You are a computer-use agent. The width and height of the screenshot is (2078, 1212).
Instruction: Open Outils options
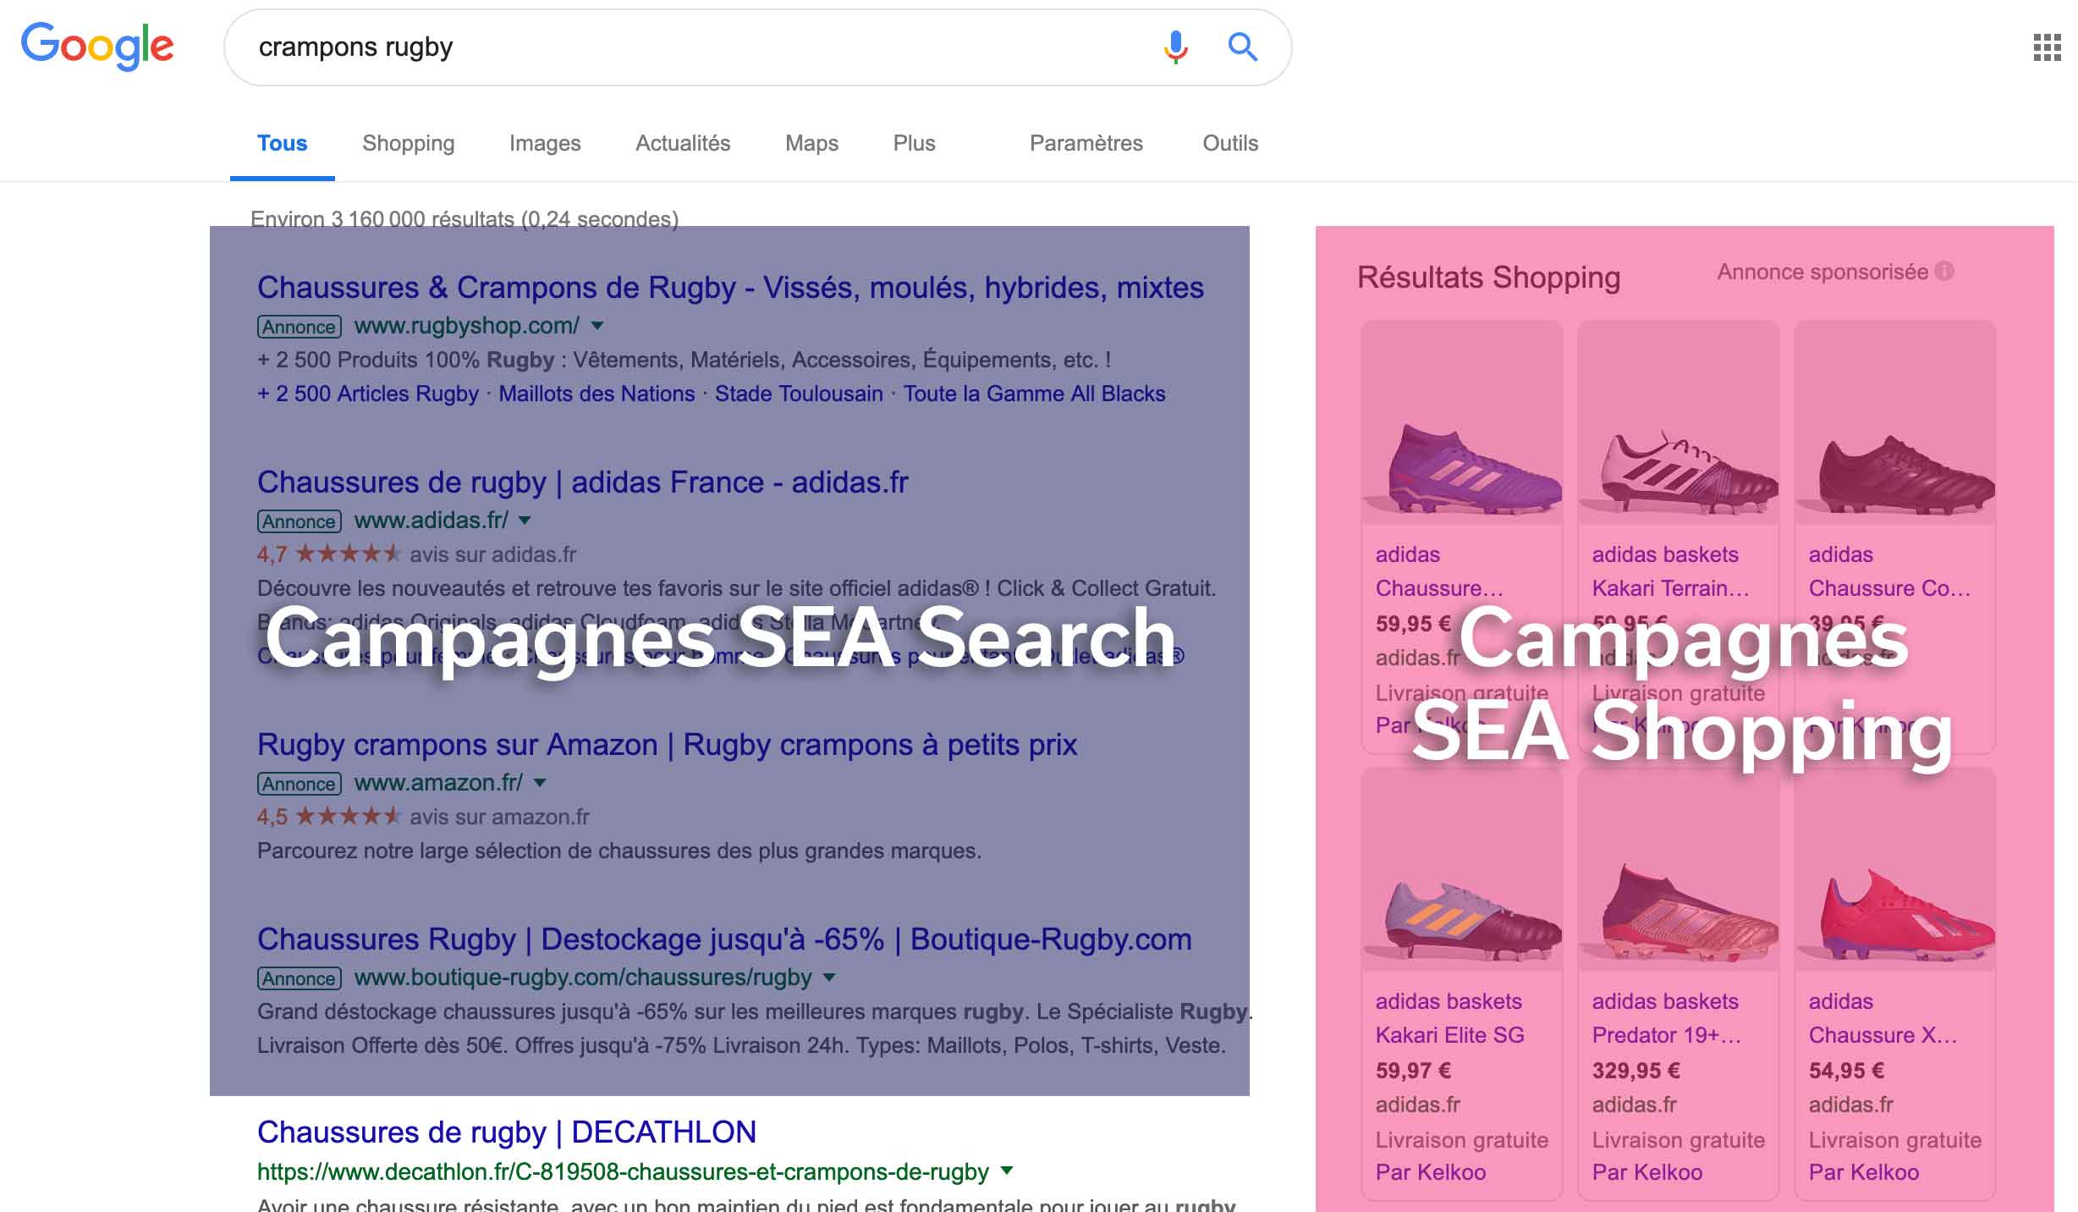(x=1230, y=143)
